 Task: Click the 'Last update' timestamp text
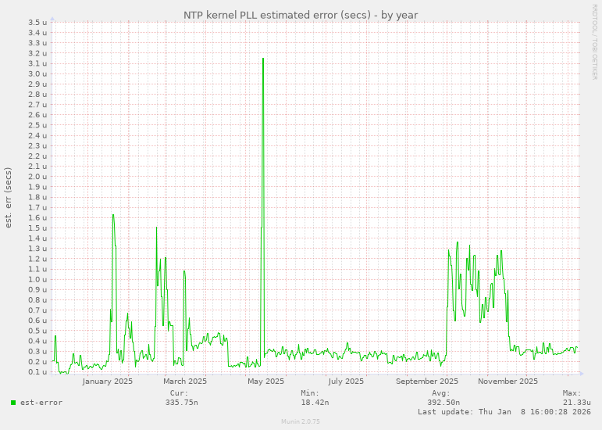click(504, 411)
